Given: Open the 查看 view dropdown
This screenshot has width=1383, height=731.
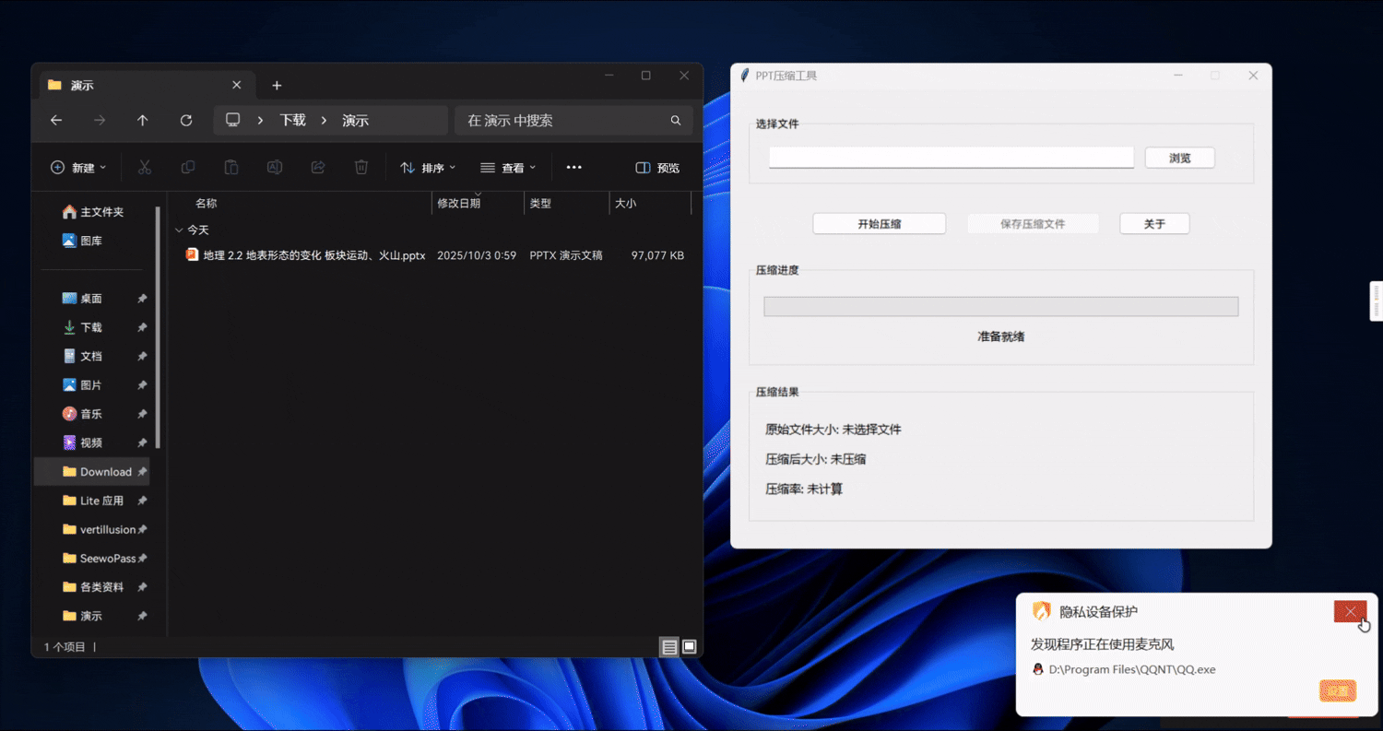Looking at the screenshot, I should (x=508, y=168).
